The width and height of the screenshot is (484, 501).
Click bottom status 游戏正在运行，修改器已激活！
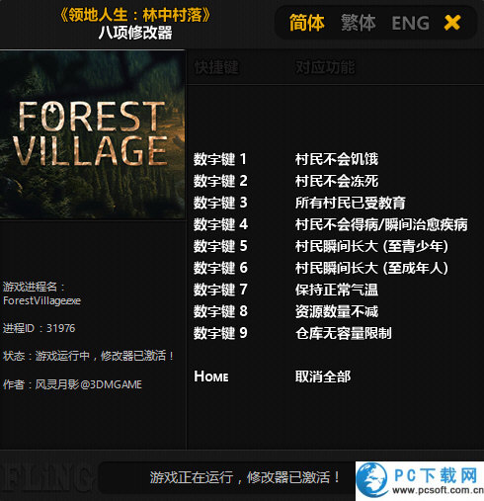[245, 477]
